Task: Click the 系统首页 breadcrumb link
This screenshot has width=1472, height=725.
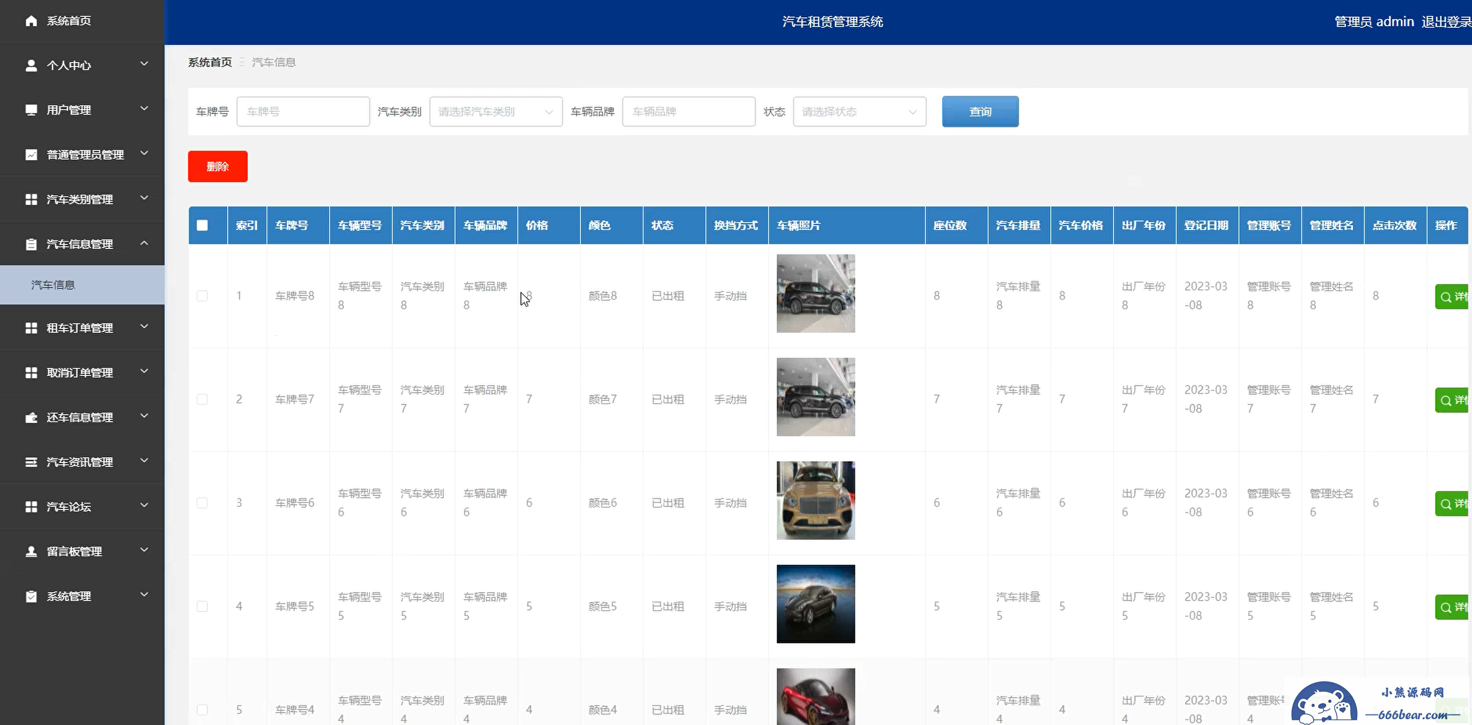Action: pos(210,62)
